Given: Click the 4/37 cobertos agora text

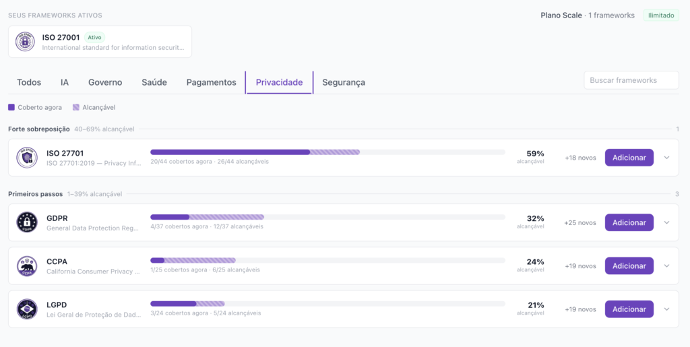Looking at the screenshot, I should coord(179,226).
